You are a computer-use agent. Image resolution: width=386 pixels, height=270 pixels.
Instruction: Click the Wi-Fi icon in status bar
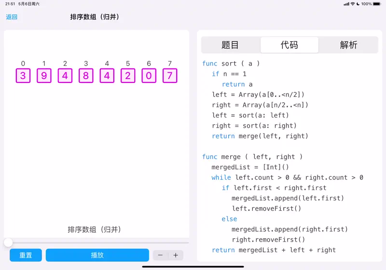[353, 4]
